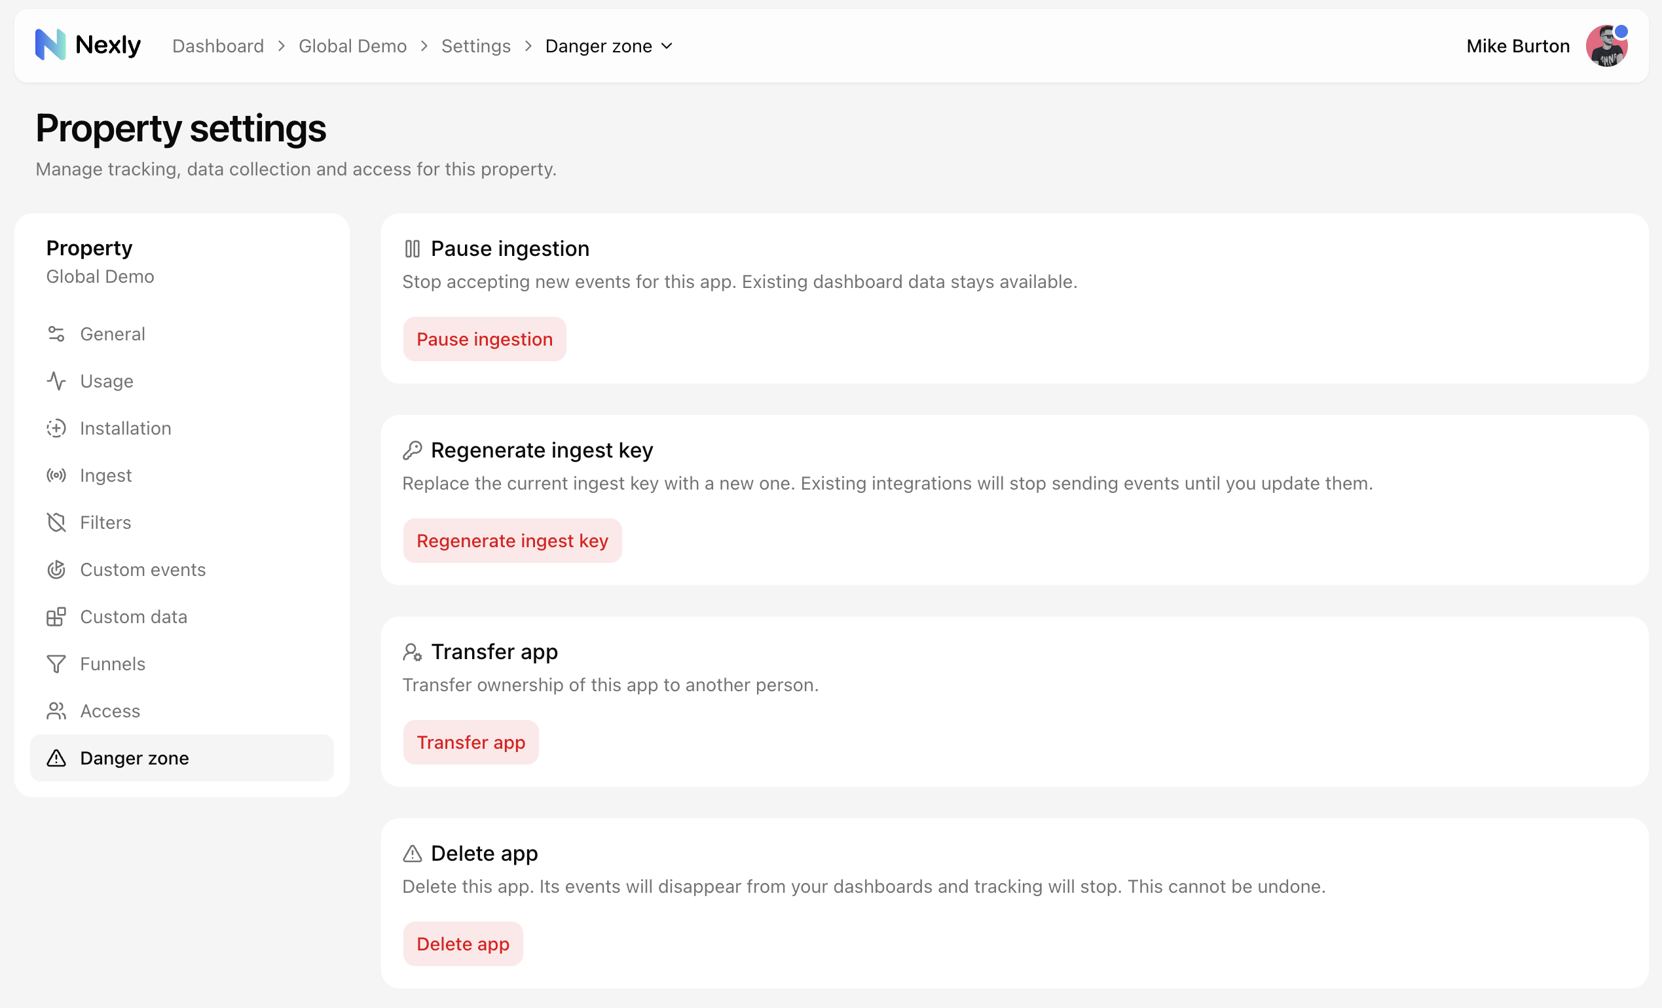Image resolution: width=1662 pixels, height=1008 pixels.
Task: Open Mike Burton's profile avatar
Action: click(x=1607, y=46)
